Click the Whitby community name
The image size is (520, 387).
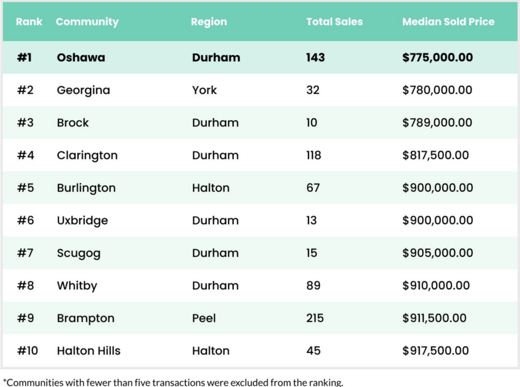pos(77,285)
